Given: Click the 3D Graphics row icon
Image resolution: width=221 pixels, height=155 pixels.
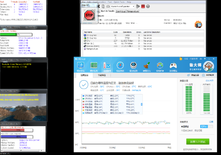Looking at the screenshot, I should [85, 38].
